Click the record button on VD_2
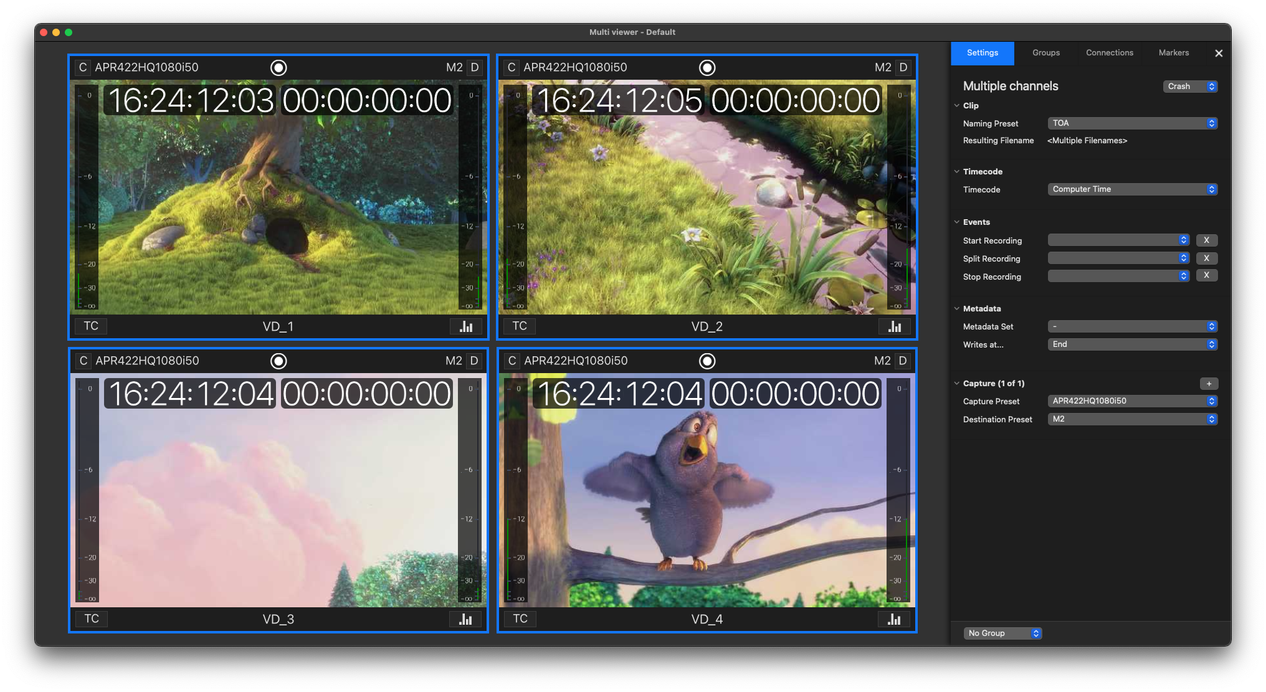The width and height of the screenshot is (1266, 692). point(707,67)
